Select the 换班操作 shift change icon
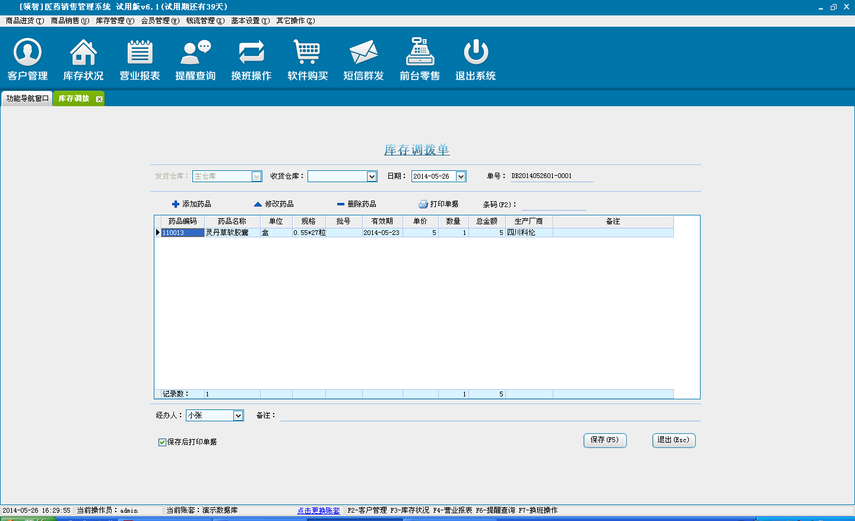 [251, 53]
